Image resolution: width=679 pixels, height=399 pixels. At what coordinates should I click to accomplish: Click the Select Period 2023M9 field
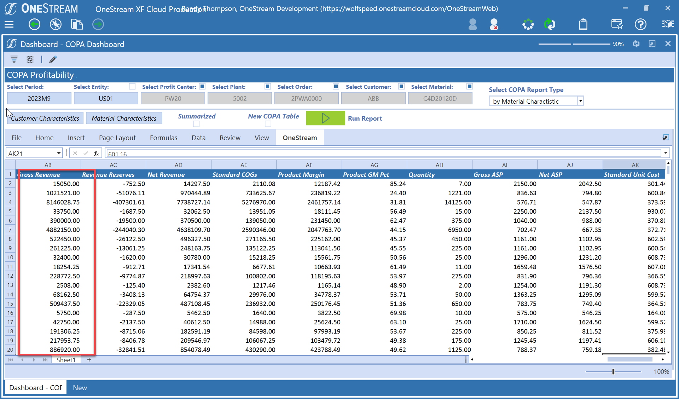39,98
